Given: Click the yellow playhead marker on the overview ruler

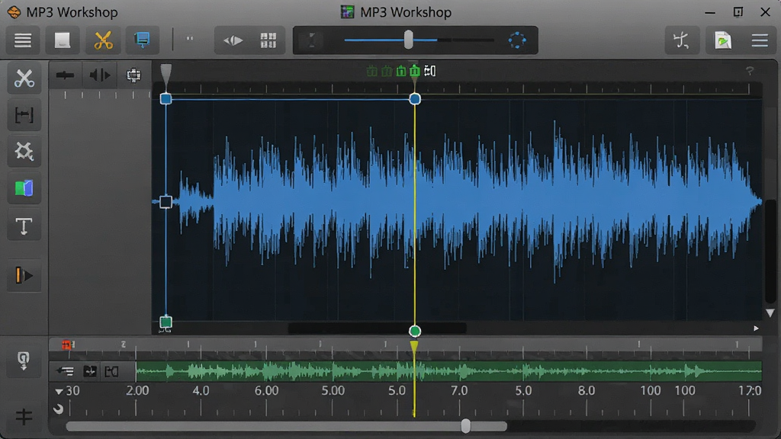Looking at the screenshot, I should click(414, 347).
